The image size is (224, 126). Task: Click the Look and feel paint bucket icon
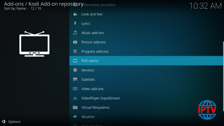click(75, 14)
